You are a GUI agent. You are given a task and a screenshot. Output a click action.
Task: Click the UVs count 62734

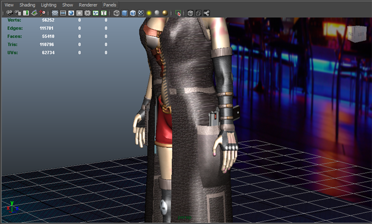[x=48, y=53]
